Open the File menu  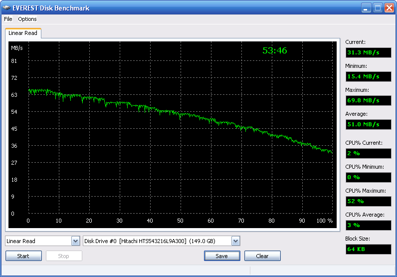(8, 19)
